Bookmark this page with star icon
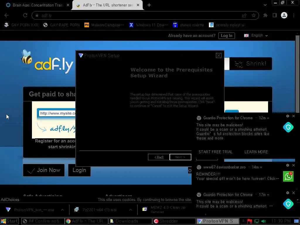The image size is (300, 225). coord(254,15)
